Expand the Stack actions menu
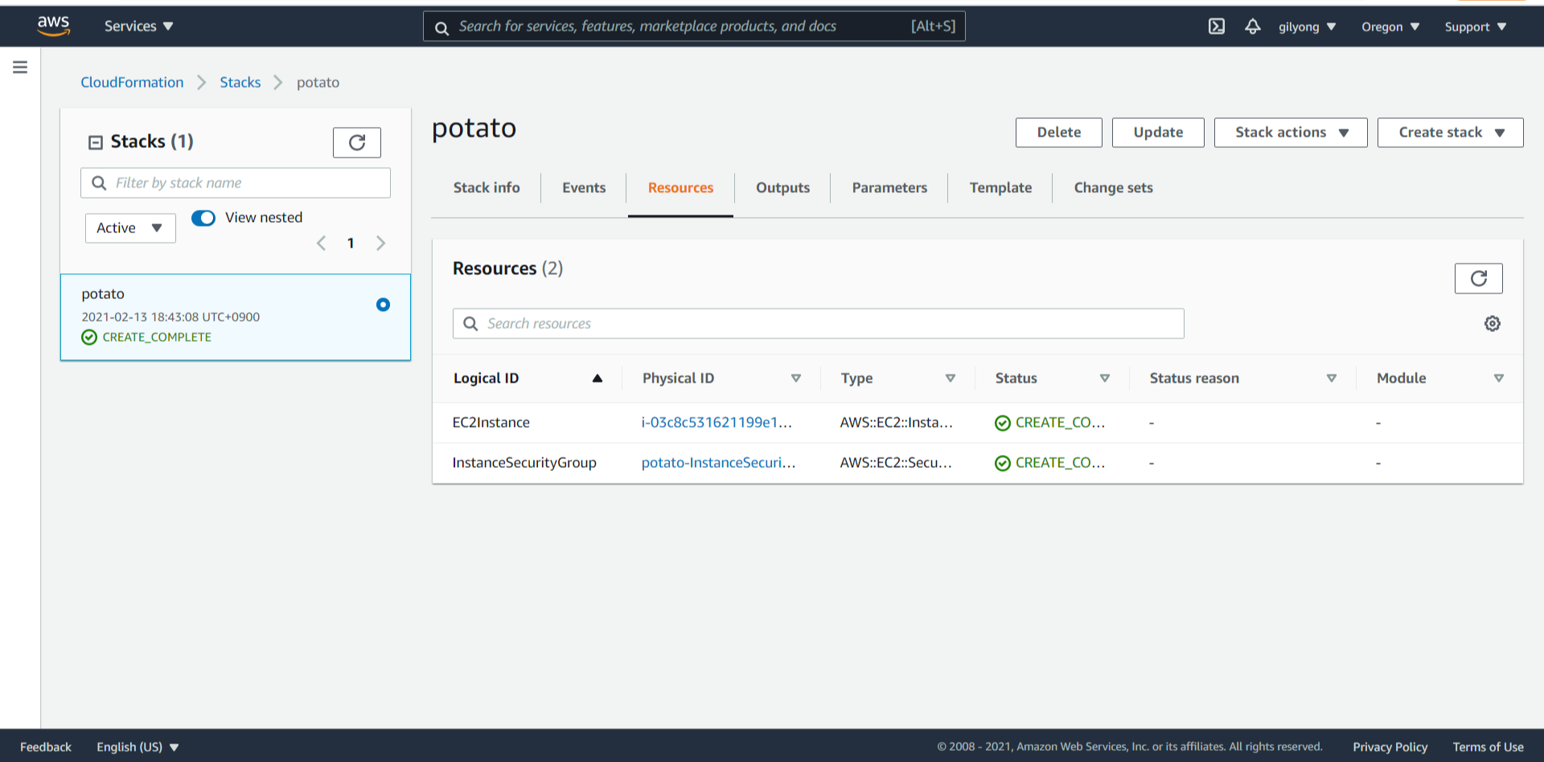 pyautogui.click(x=1291, y=133)
